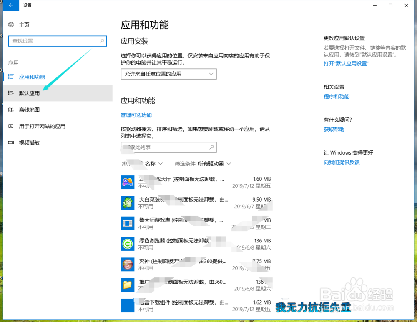Select the 鲁大师游戏库 app icon
This screenshot has height=322, width=417.
coord(127,223)
